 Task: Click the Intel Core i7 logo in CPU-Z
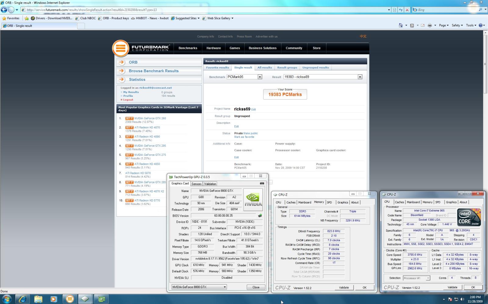coord(469,217)
